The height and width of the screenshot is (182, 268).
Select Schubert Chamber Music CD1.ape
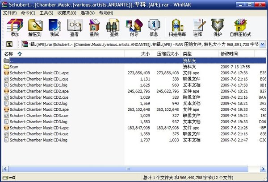pyautogui.click(x=39, y=73)
